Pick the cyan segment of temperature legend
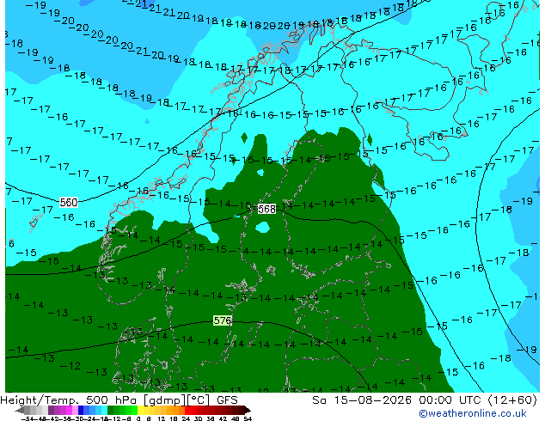The image size is (545, 421). [x=104, y=410]
